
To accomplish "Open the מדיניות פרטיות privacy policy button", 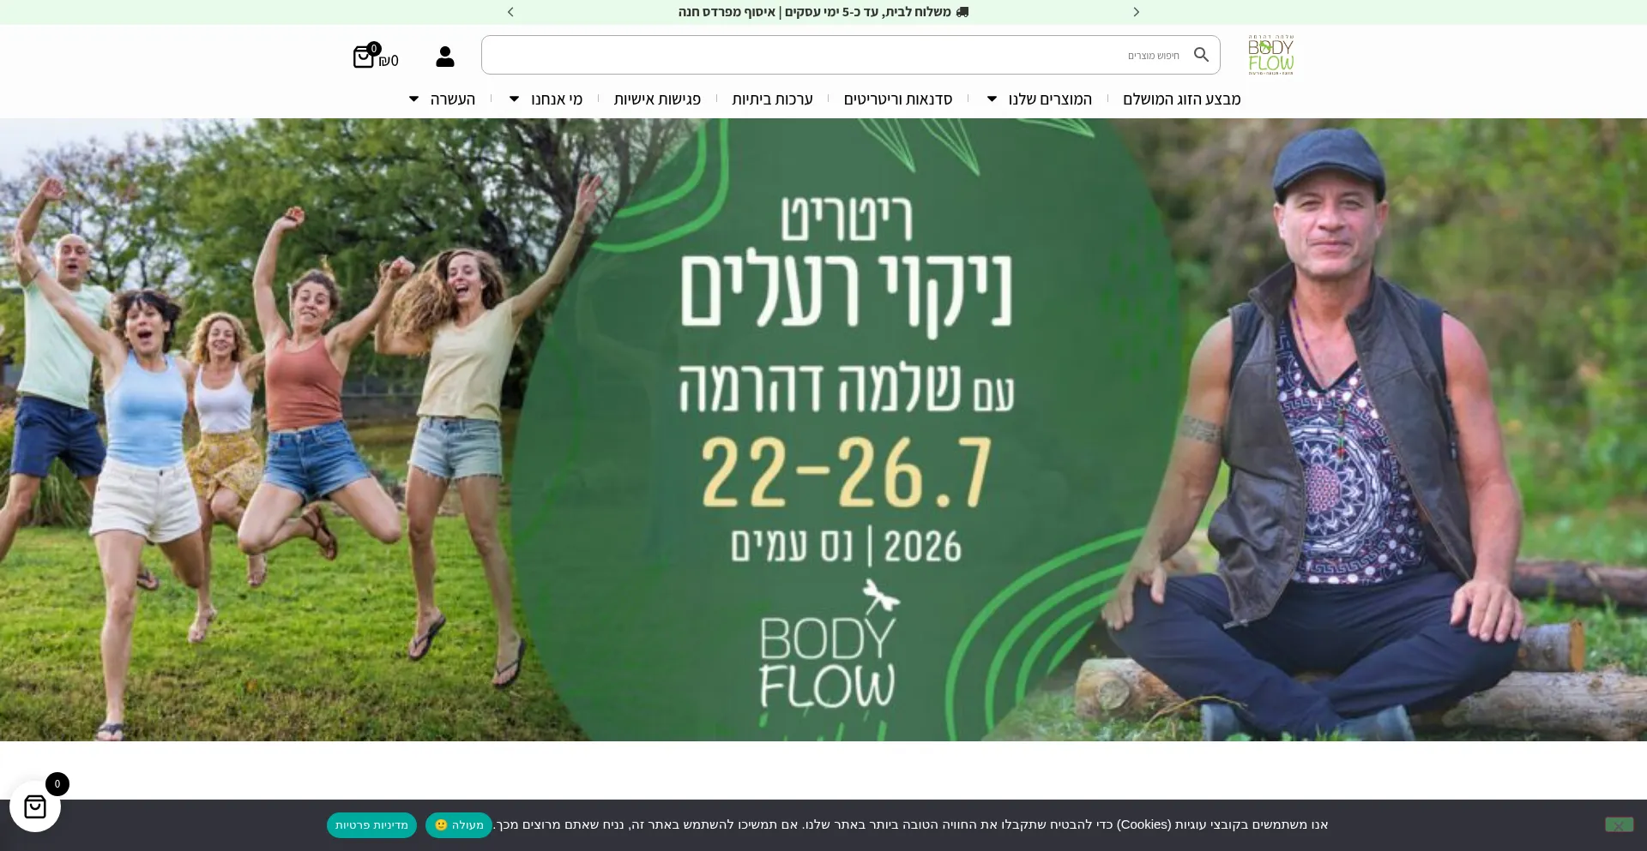I will point(371,825).
